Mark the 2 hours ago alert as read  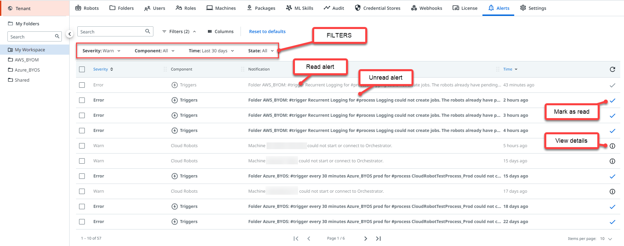612,101
